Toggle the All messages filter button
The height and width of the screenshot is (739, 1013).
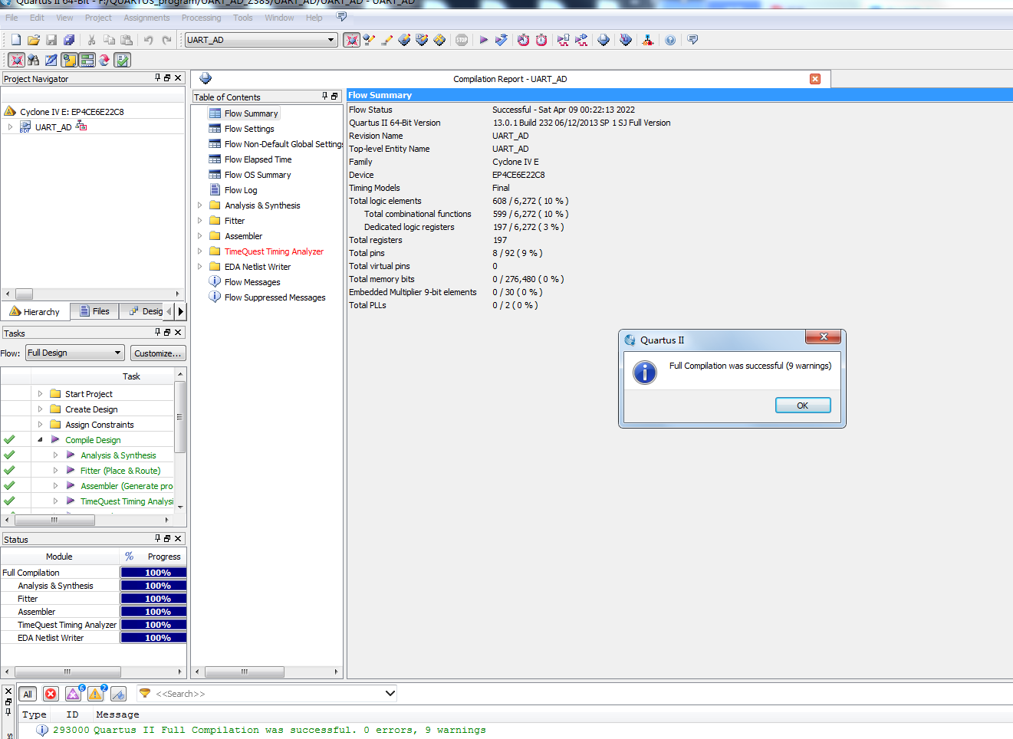coord(28,694)
